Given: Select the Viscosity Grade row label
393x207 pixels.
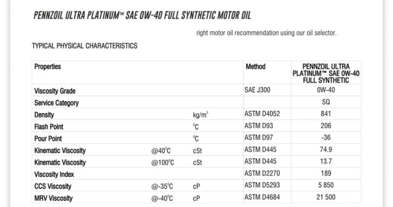Looking at the screenshot, I should 55,91.
